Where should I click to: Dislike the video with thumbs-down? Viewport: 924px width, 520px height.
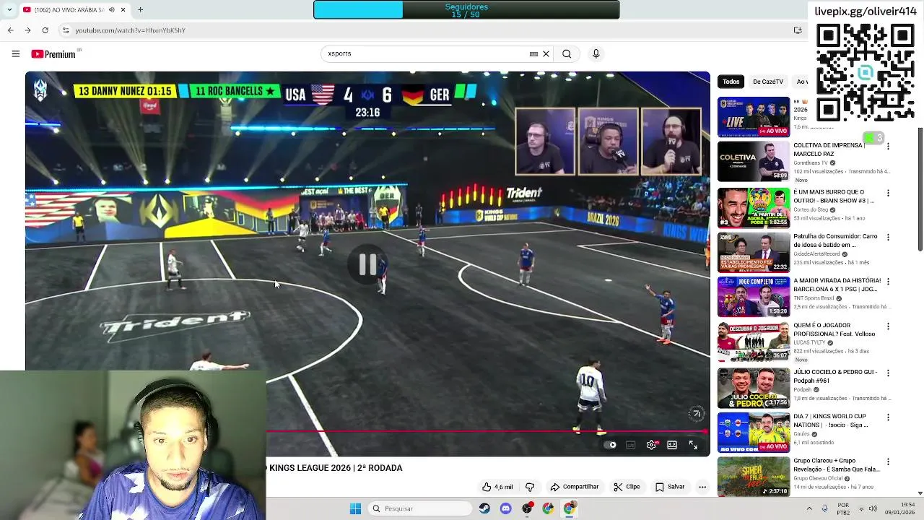[x=530, y=487]
